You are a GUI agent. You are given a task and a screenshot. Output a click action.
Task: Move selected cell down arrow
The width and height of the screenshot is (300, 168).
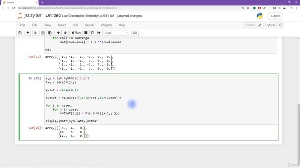[x=65, y=33]
